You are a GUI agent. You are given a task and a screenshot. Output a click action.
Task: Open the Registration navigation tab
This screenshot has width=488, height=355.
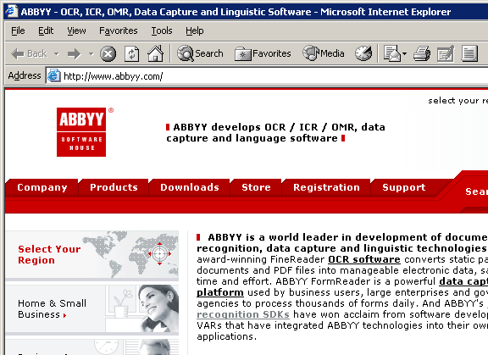click(x=326, y=187)
